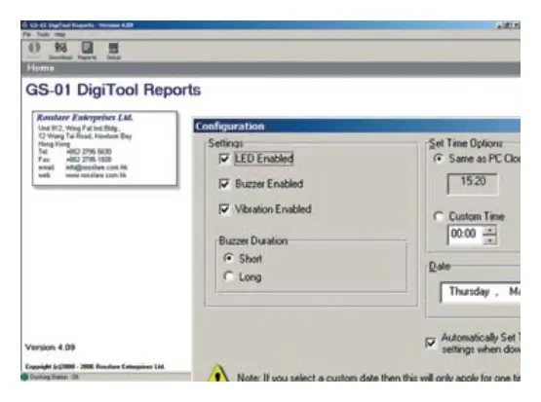Click the web address in contact card

(96, 175)
